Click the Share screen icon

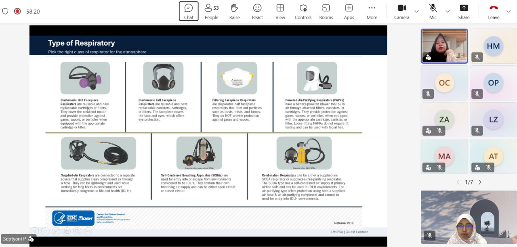tap(464, 11)
